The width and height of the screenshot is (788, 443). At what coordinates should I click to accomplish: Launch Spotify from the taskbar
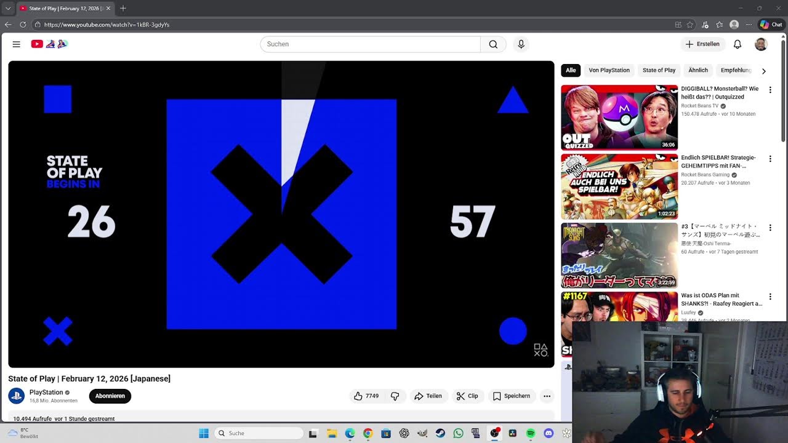tap(531, 433)
